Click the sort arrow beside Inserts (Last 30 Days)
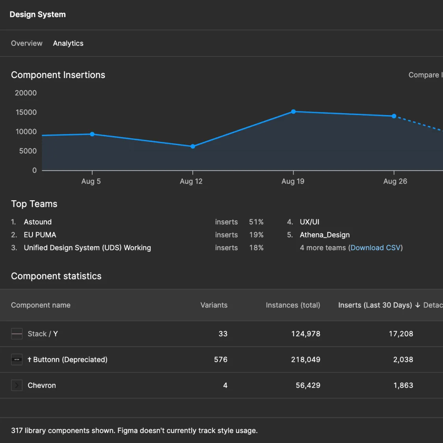This screenshot has width=443, height=443. [x=418, y=305]
